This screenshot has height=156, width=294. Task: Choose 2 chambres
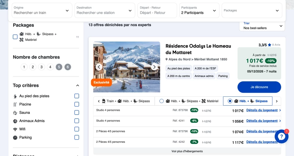tap(33, 67)
